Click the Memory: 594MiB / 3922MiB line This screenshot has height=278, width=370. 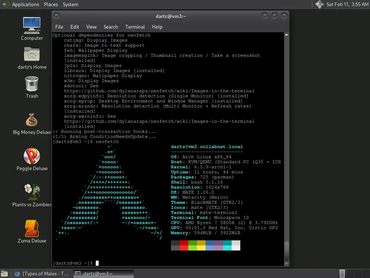pos(205,233)
